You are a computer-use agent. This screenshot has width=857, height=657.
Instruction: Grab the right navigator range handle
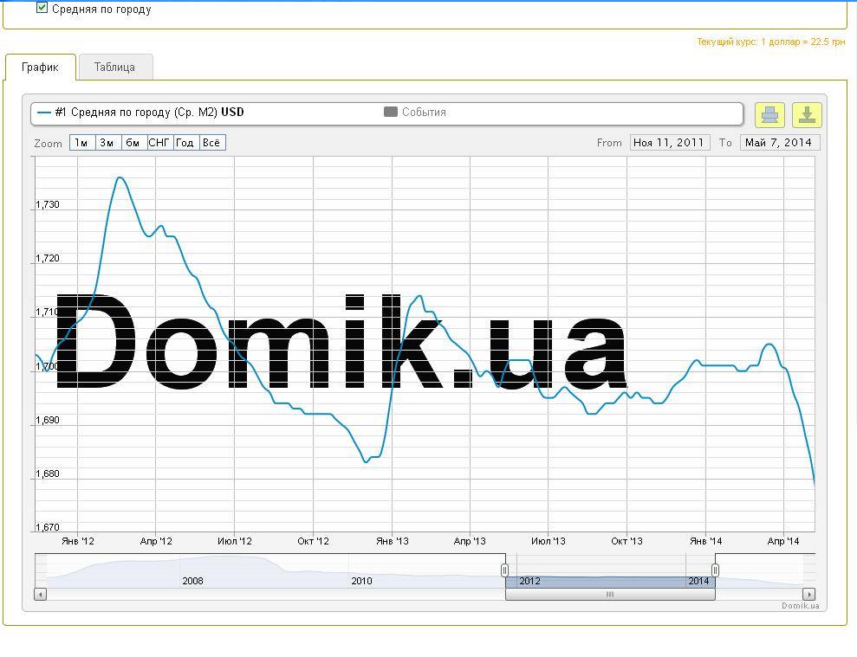point(715,570)
